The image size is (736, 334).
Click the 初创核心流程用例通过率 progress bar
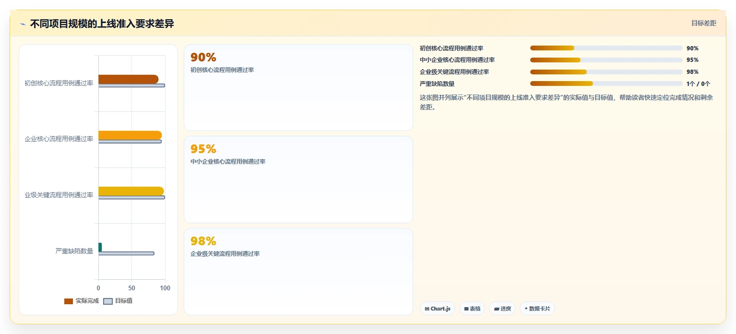(x=606, y=48)
